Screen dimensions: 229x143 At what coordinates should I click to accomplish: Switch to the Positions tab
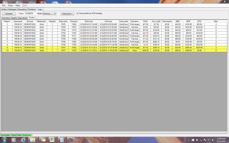coord(32,9)
